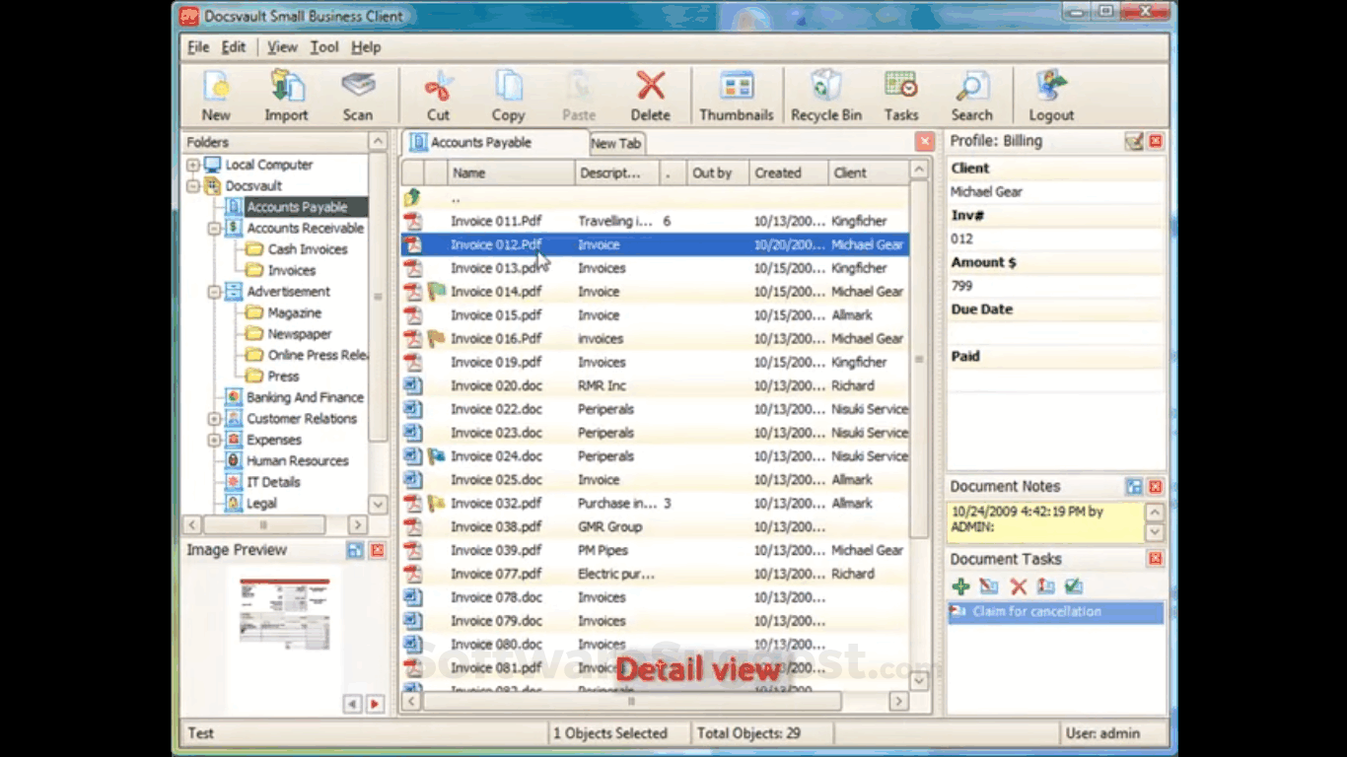
Task: Click the file list horizontal scrollbar
Action: click(631, 701)
